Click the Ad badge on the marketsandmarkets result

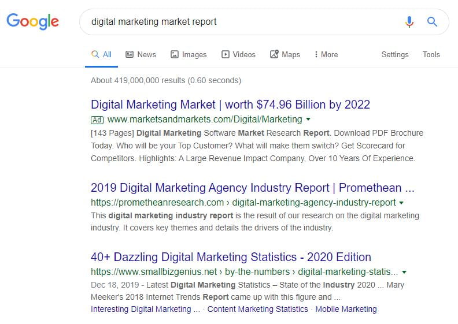point(97,120)
